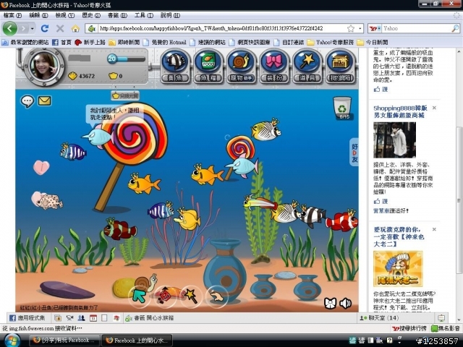This screenshot has height=347, width=463.
Task: Open the 檔案 (F) menu
Action: tap(12, 15)
